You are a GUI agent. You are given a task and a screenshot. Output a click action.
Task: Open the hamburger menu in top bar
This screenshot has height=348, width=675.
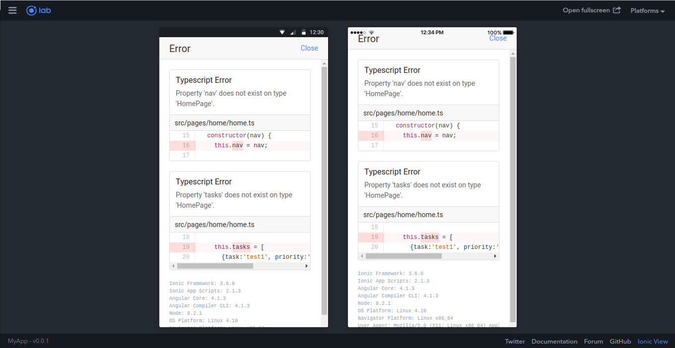[x=12, y=10]
